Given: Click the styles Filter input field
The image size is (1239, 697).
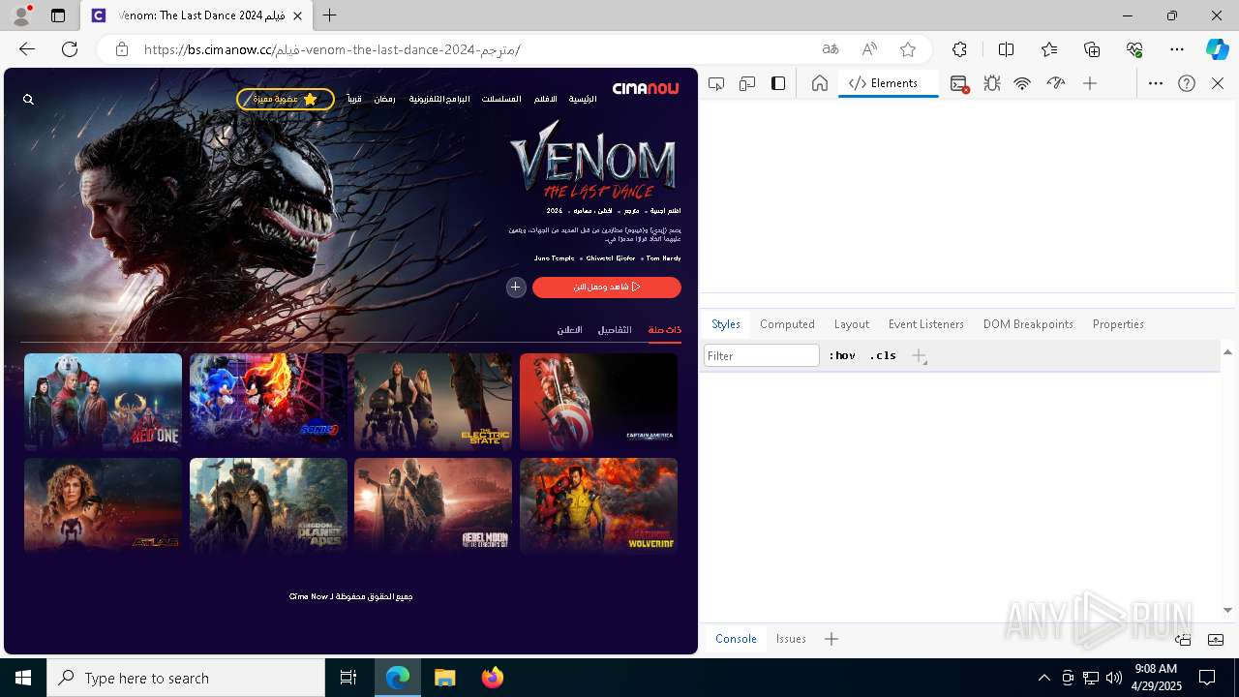Looking at the screenshot, I should [762, 355].
